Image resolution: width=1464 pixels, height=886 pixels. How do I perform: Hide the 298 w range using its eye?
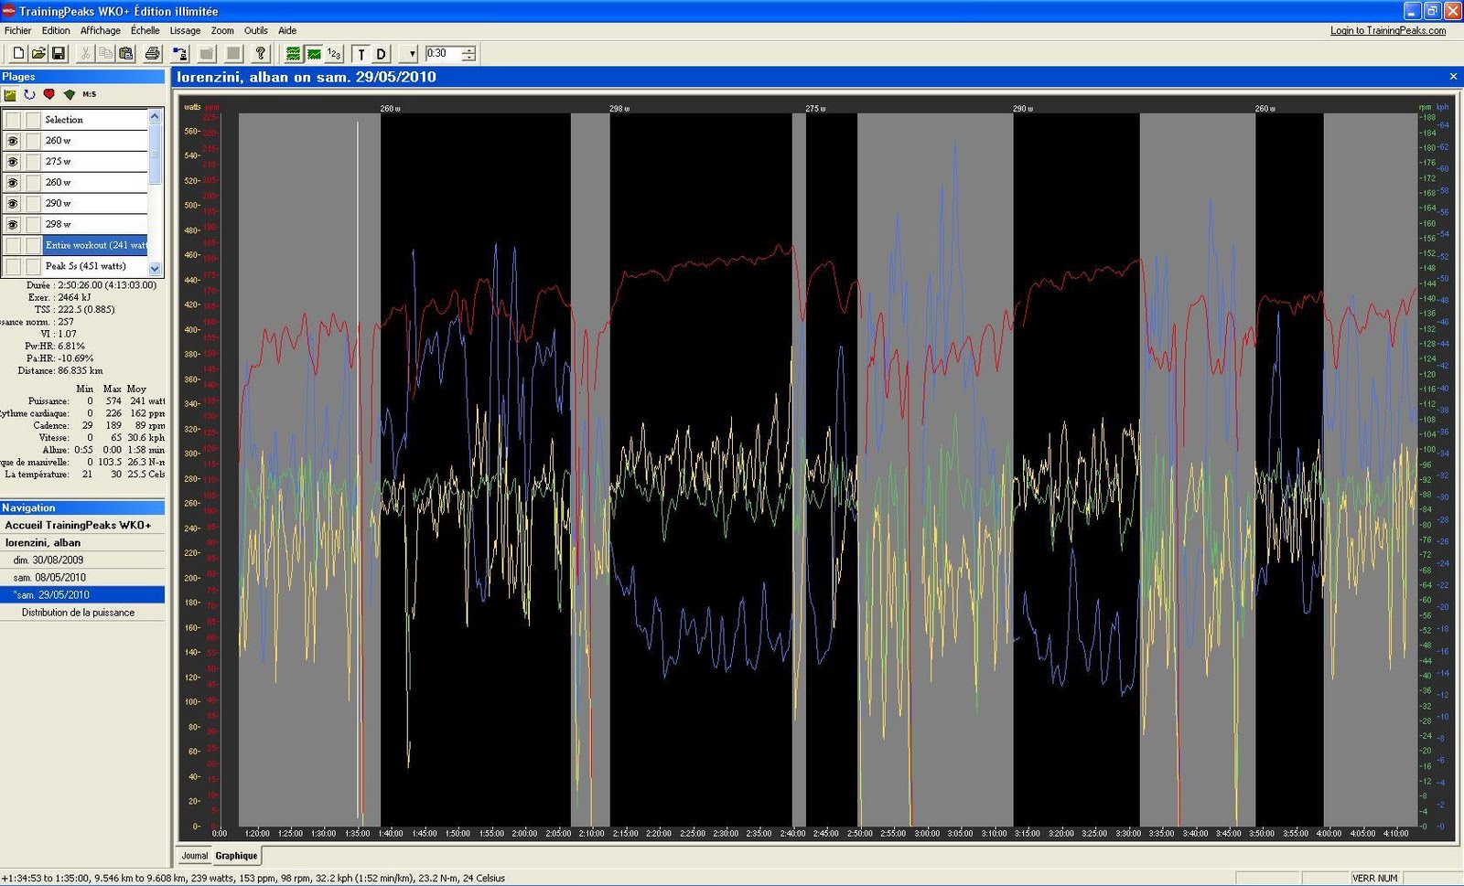pos(13,225)
